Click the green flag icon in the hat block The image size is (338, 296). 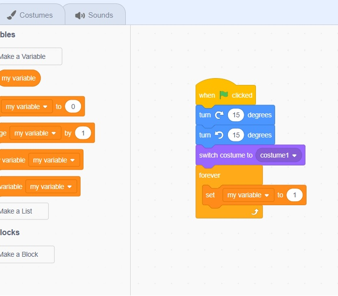(224, 95)
